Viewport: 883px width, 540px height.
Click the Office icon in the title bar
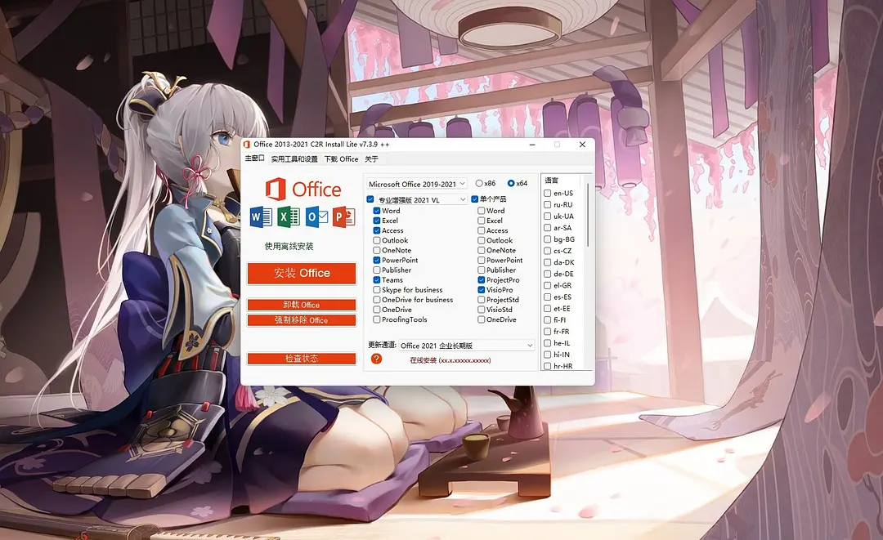tap(247, 145)
